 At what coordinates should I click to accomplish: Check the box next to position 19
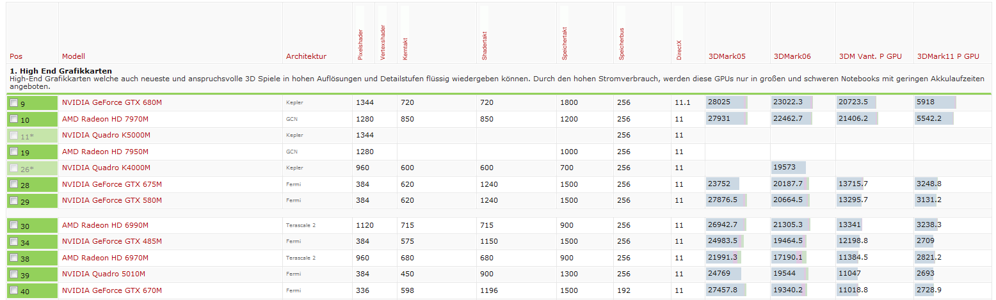[x=14, y=152]
